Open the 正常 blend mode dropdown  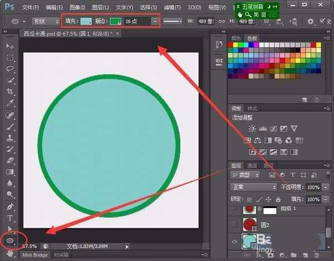[253, 187]
